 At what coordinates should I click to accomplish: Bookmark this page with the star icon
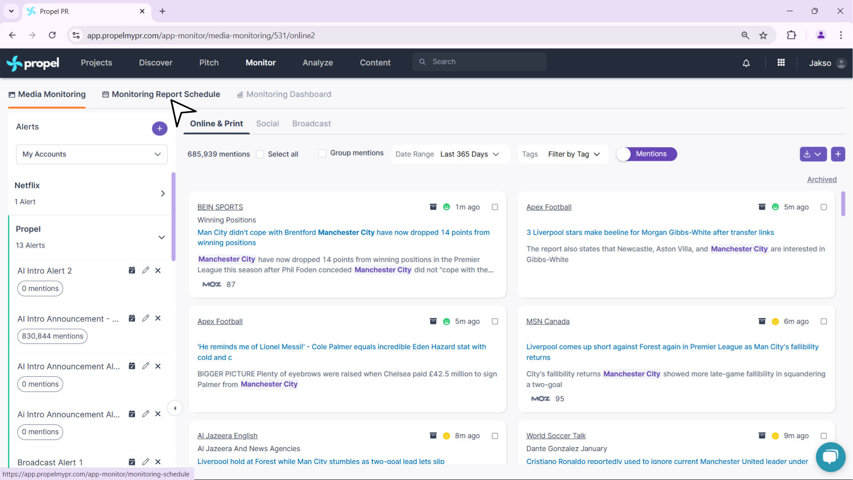pos(763,36)
